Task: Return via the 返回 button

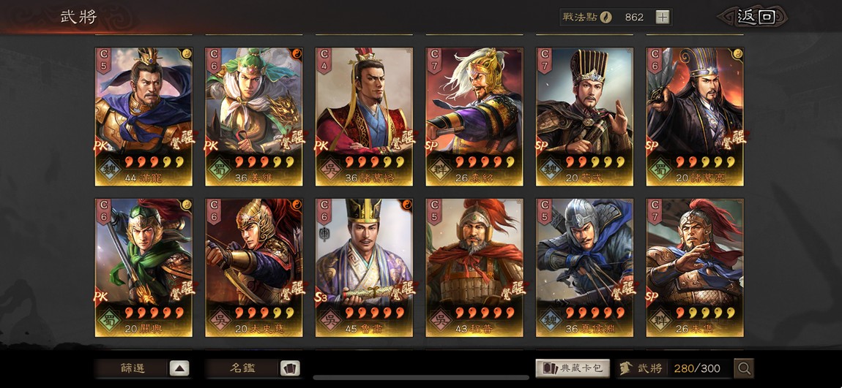Action: coord(756,17)
